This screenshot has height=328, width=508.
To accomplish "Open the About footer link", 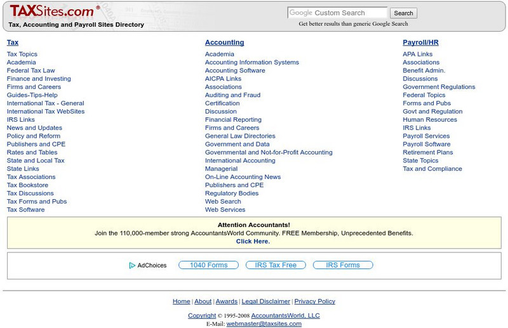I will click(x=203, y=301).
